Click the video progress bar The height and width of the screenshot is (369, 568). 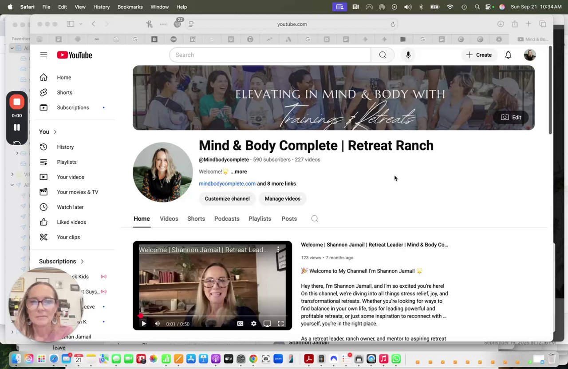click(x=213, y=316)
